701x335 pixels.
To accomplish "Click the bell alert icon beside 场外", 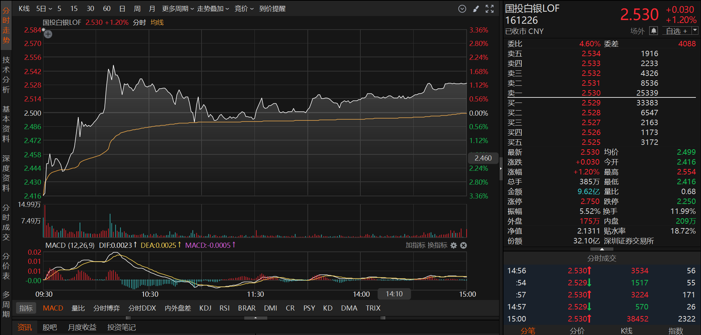I will point(654,31).
